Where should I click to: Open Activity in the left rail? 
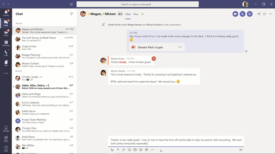click(6, 13)
